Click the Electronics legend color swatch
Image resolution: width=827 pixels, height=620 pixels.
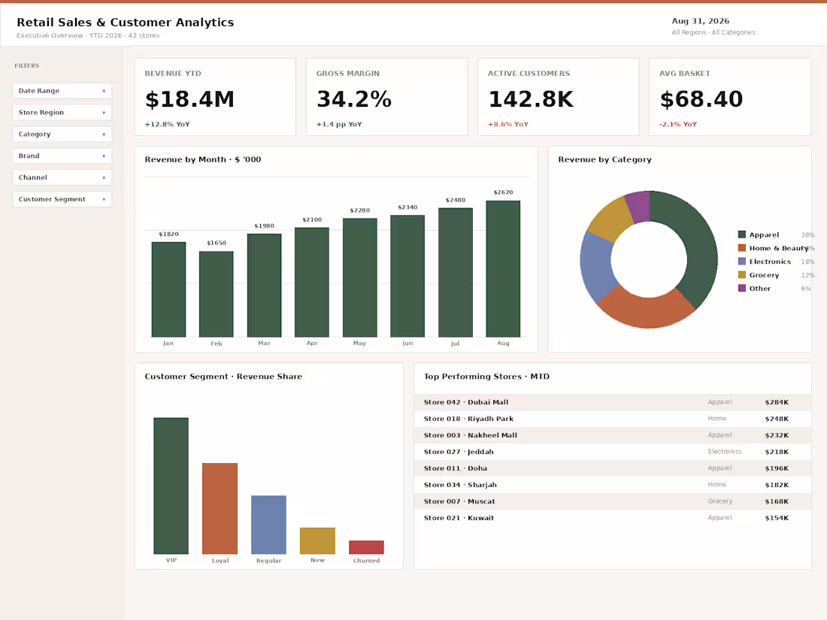742,262
